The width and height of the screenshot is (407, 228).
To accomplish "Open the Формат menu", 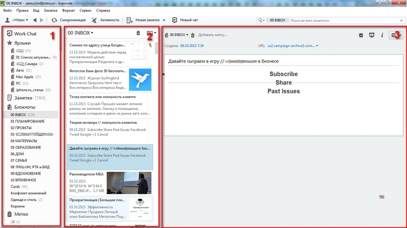I will pyautogui.click(x=68, y=11).
